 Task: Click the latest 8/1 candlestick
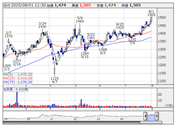[151, 19]
